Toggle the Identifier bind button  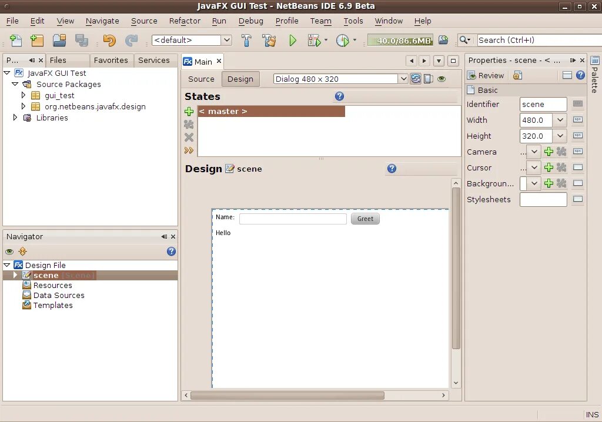coord(578,103)
